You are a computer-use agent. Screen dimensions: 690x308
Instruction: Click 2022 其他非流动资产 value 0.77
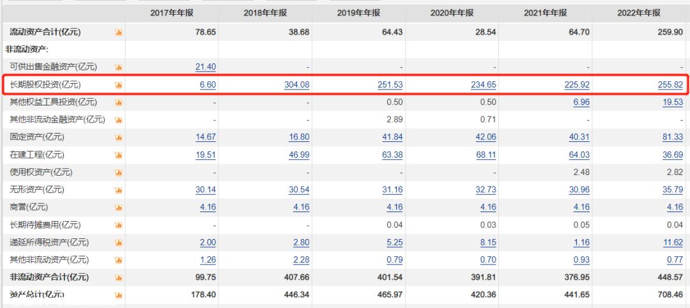[x=675, y=260]
